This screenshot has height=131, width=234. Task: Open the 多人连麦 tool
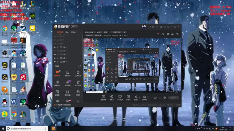[78, 83]
